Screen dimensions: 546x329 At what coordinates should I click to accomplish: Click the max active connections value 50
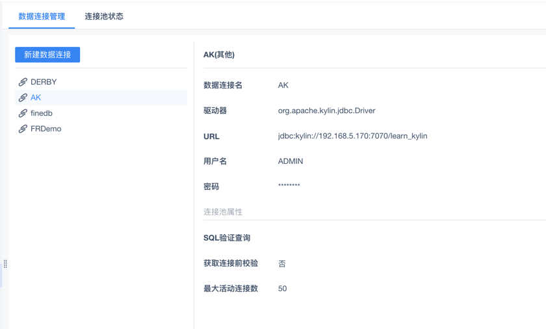282,289
